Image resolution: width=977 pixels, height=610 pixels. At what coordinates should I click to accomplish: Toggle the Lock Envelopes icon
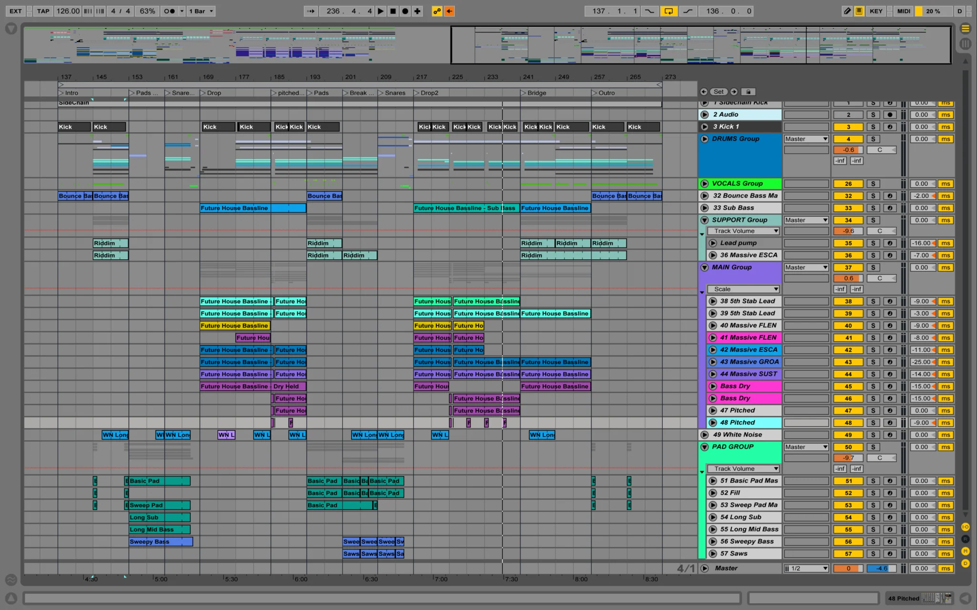[748, 91]
